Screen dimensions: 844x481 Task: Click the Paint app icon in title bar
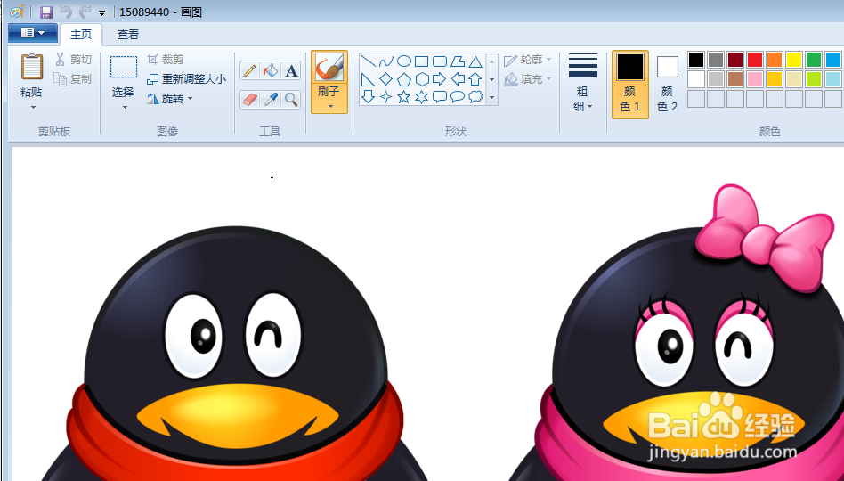pyautogui.click(x=17, y=12)
